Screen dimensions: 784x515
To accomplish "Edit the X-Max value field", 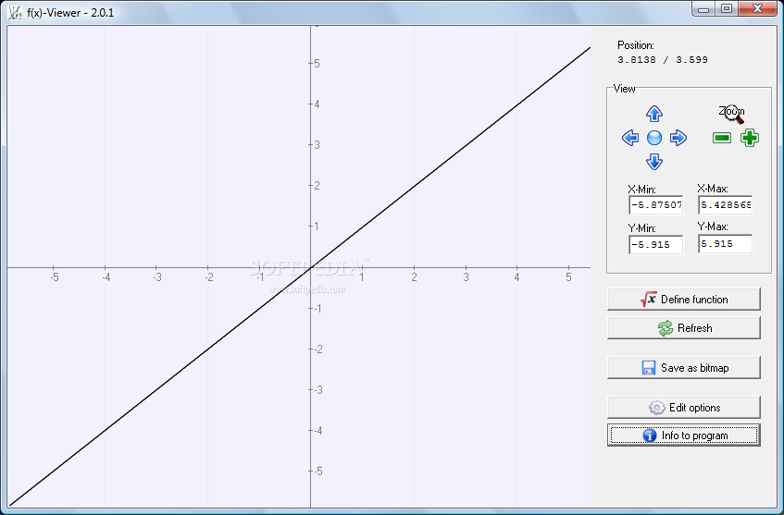I will (725, 205).
